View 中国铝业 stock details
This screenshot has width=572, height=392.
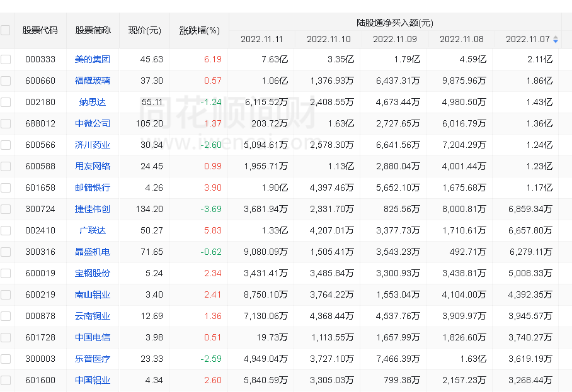pyautogui.click(x=93, y=380)
